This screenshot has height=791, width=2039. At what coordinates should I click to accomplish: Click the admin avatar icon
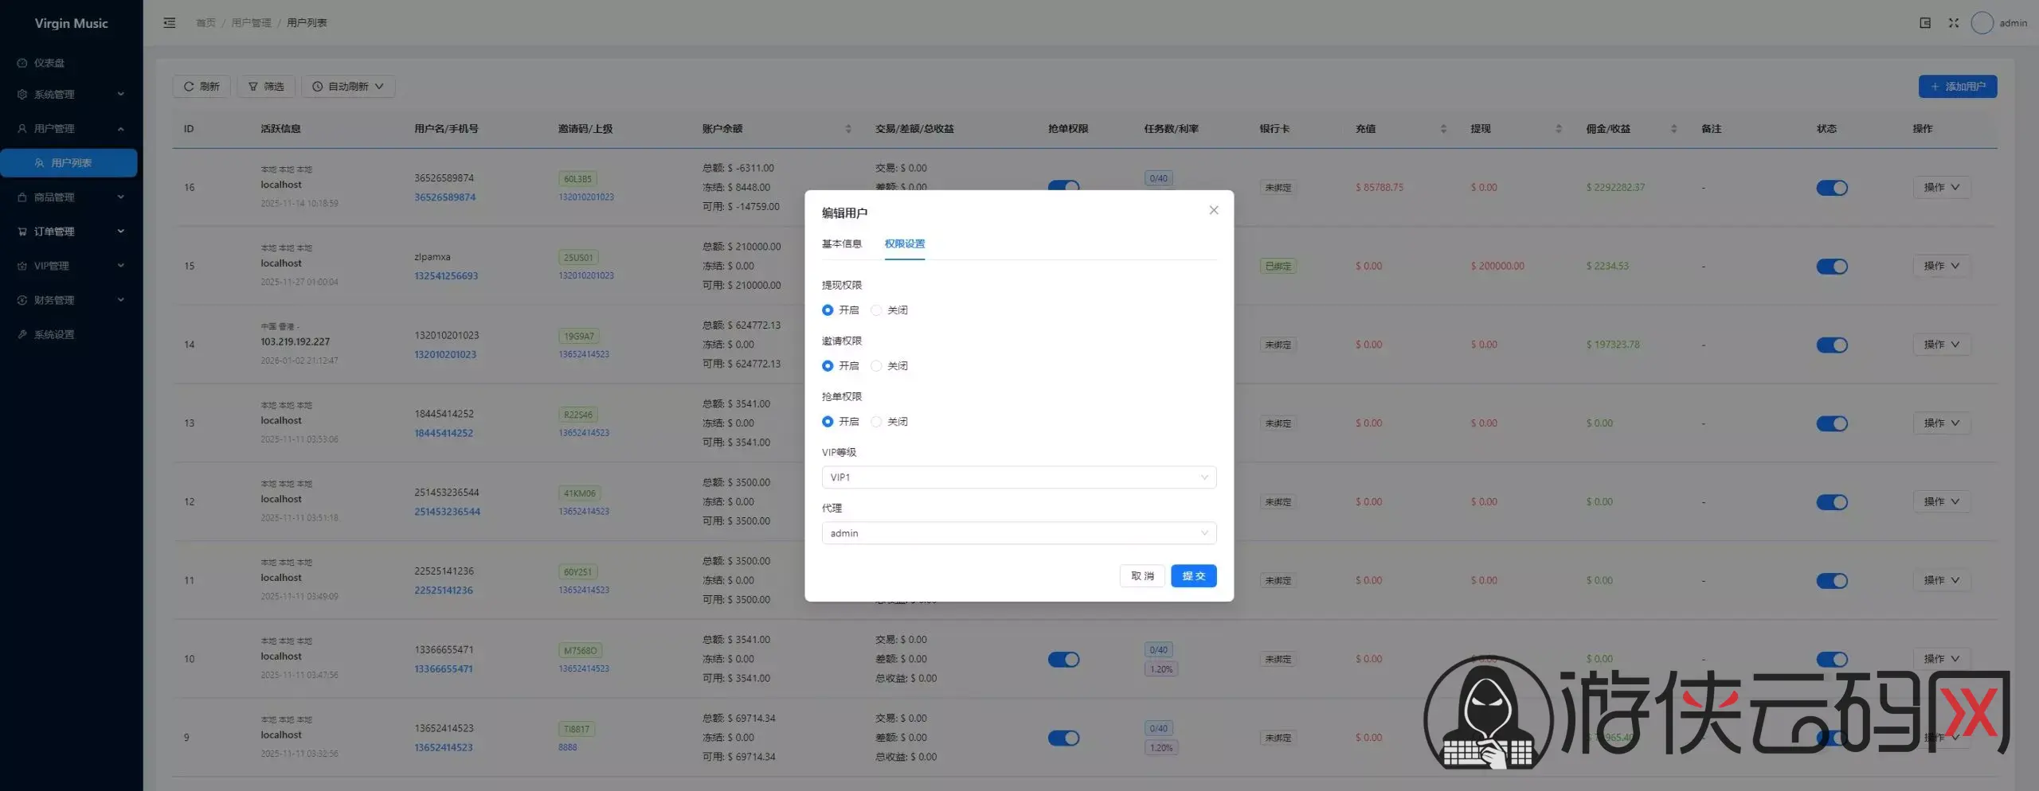[1982, 23]
